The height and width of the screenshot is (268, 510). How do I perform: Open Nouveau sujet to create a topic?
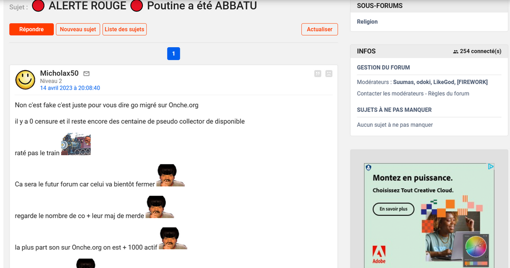[78, 29]
